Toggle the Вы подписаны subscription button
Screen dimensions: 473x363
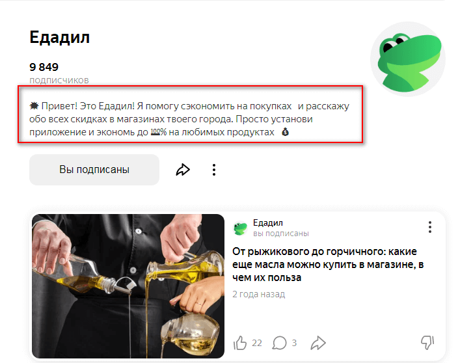click(94, 170)
